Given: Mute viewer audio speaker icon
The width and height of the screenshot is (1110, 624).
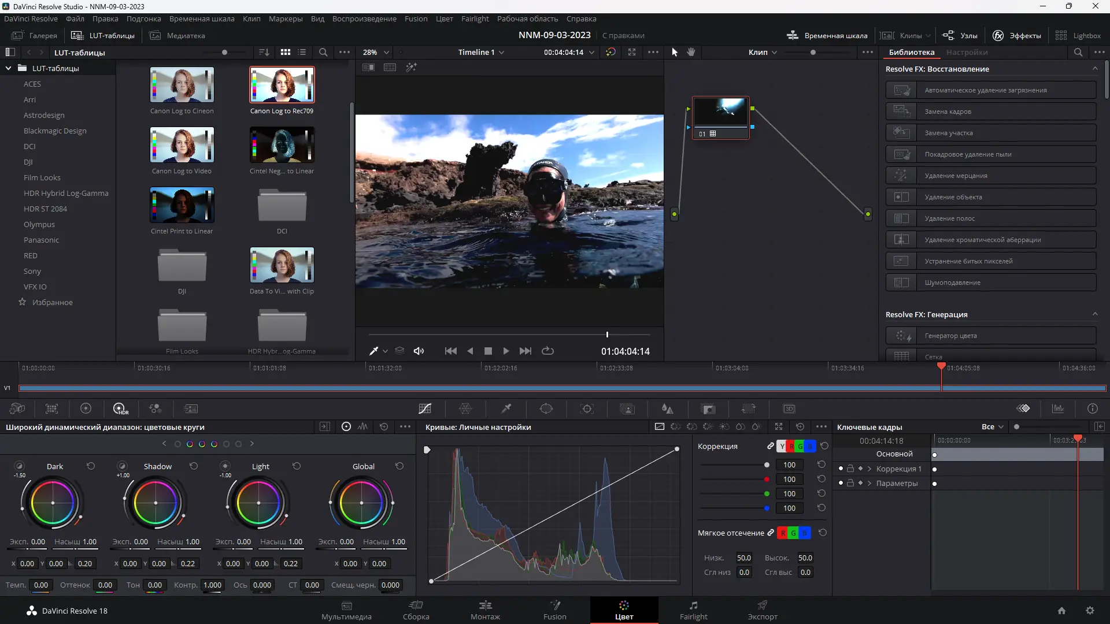Looking at the screenshot, I should pyautogui.click(x=419, y=351).
